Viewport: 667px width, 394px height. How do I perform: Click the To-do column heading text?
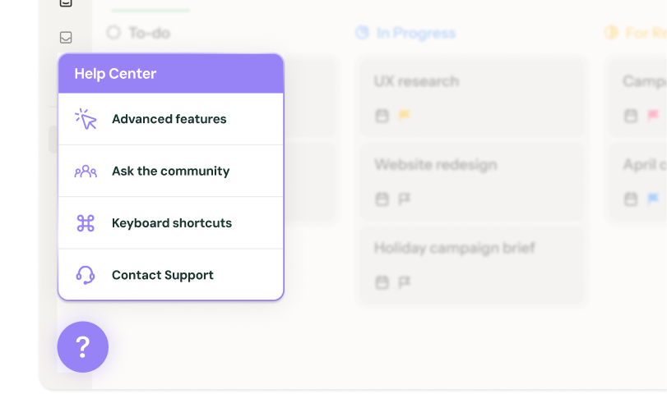pos(149,33)
